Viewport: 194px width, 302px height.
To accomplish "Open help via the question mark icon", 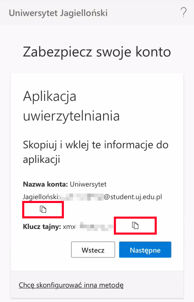I will click(x=184, y=12).
